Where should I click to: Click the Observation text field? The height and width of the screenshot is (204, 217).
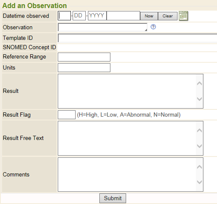[x=102, y=27]
